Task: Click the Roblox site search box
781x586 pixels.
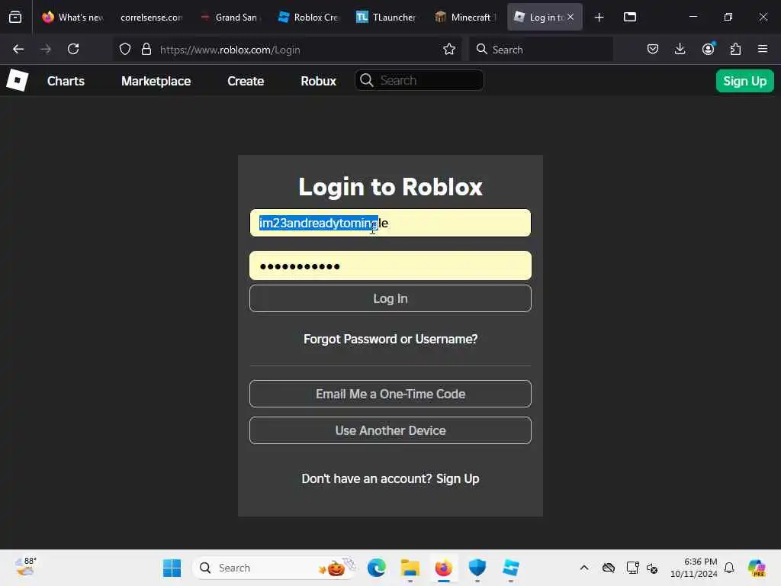Action: pyautogui.click(x=419, y=80)
